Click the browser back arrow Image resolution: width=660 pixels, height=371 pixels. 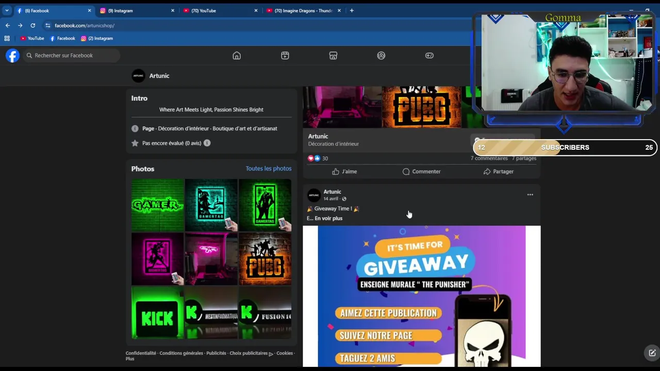coord(7,25)
